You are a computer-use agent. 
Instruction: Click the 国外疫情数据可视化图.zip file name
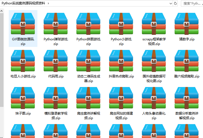[154, 79]
